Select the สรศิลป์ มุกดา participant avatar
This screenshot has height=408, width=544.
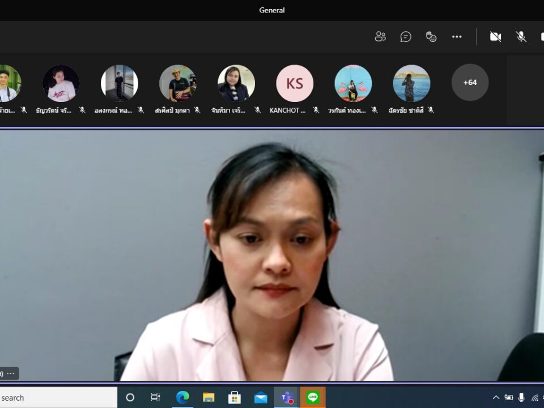(x=177, y=83)
